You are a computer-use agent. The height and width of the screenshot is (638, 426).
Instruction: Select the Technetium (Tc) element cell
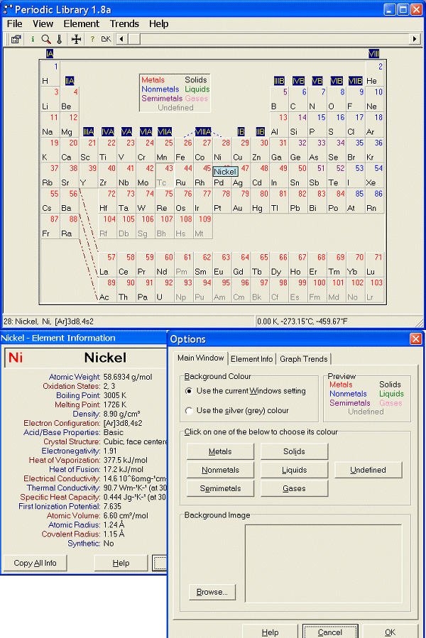165,175
